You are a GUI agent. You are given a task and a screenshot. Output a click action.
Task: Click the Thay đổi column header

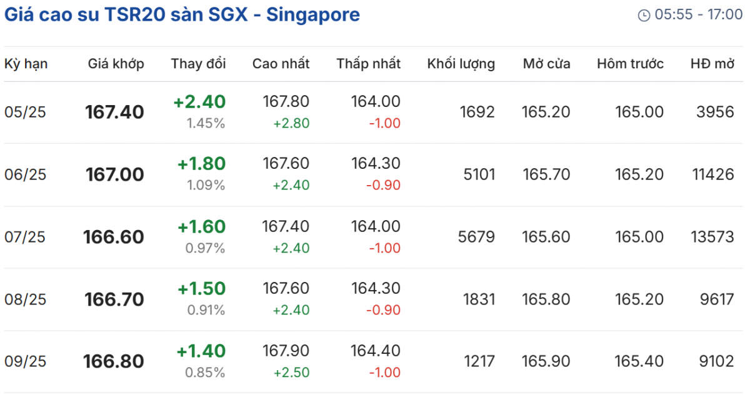(198, 63)
